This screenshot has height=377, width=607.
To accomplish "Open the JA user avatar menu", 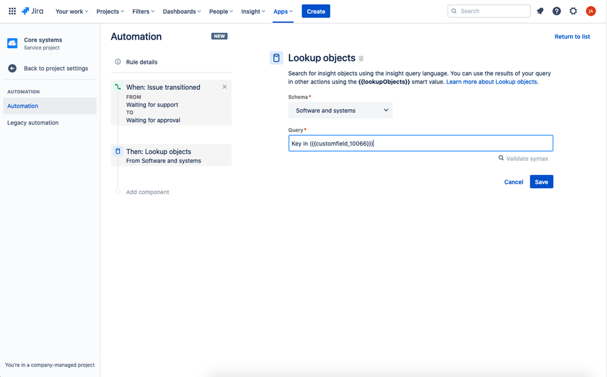I will point(591,11).
